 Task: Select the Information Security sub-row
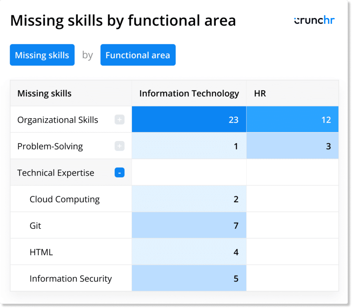[x=71, y=278]
